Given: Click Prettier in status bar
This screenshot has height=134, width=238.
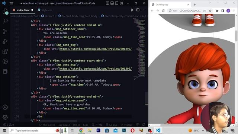Looking at the screenshot, I should click(126, 125).
